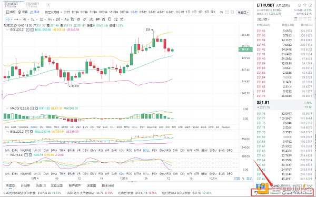
Task: Switch lower BOLL panel to StochRSI
Action: point(165,151)
